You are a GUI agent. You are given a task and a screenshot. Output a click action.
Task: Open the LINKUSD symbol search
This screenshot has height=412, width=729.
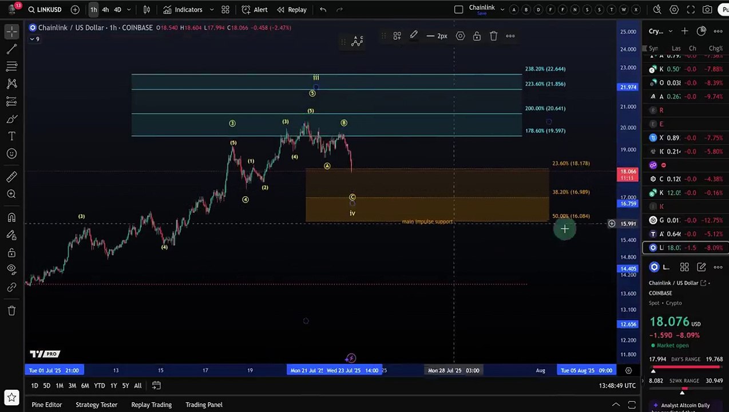point(45,9)
